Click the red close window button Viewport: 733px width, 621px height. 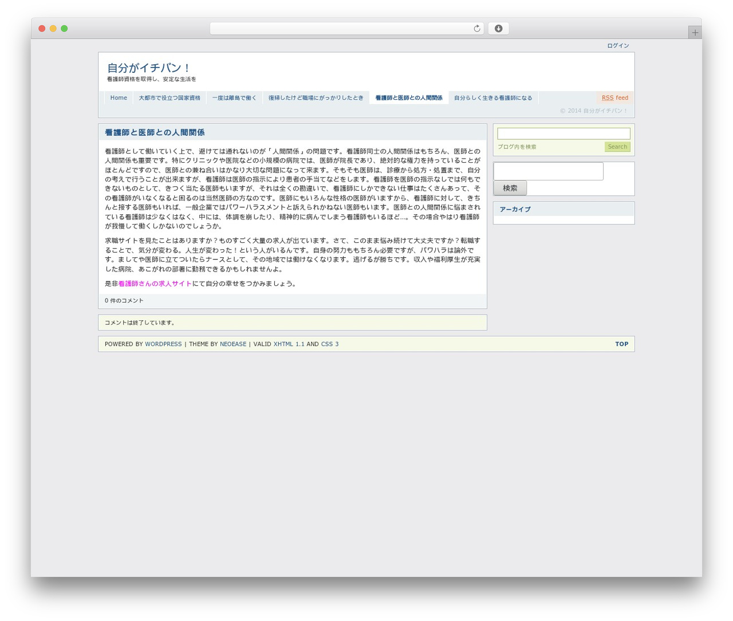pyautogui.click(x=42, y=29)
